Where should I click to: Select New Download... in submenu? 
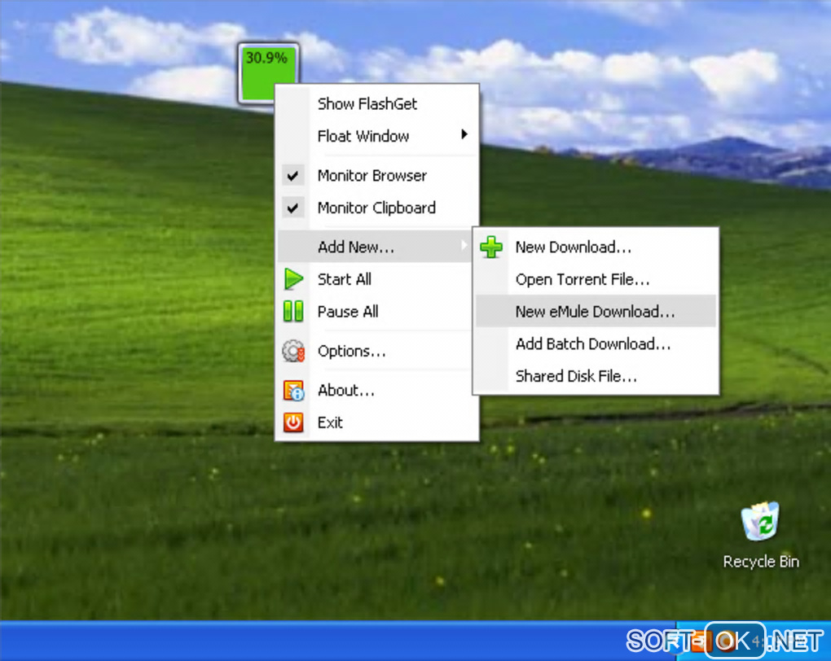click(x=596, y=247)
